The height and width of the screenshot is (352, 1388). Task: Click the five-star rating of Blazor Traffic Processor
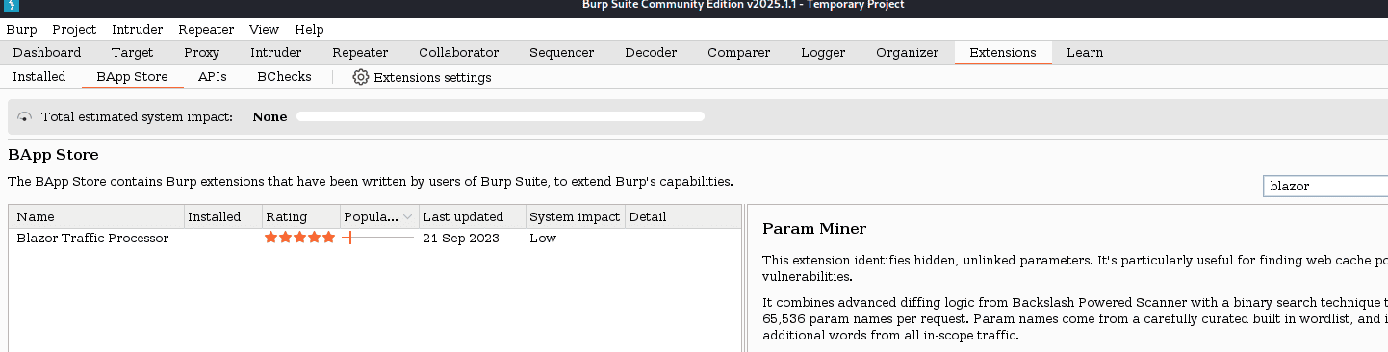[x=300, y=238]
